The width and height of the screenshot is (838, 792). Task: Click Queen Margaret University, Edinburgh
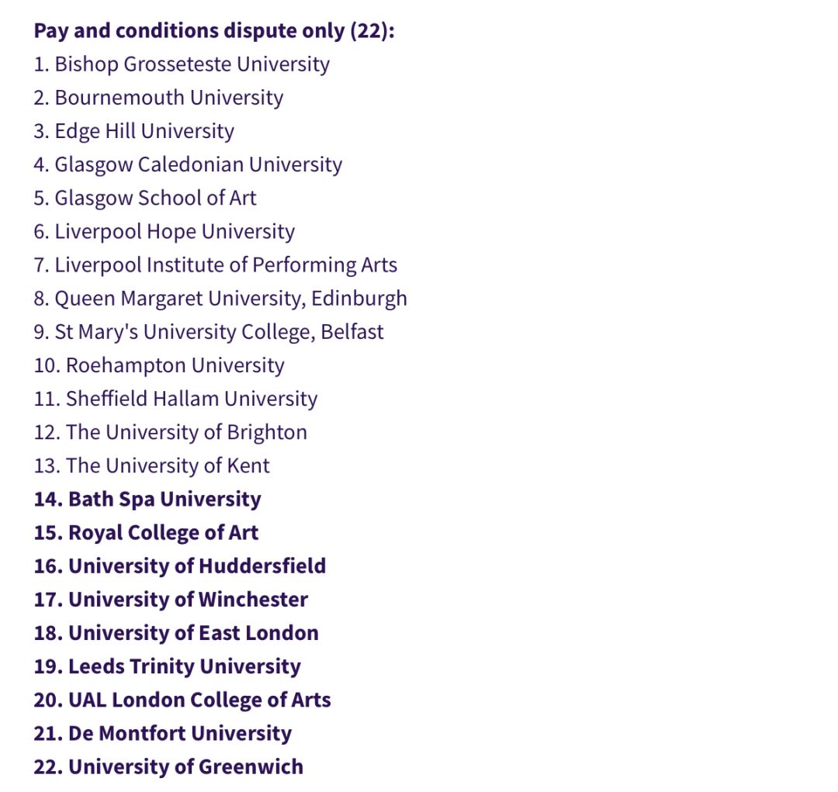tap(230, 298)
